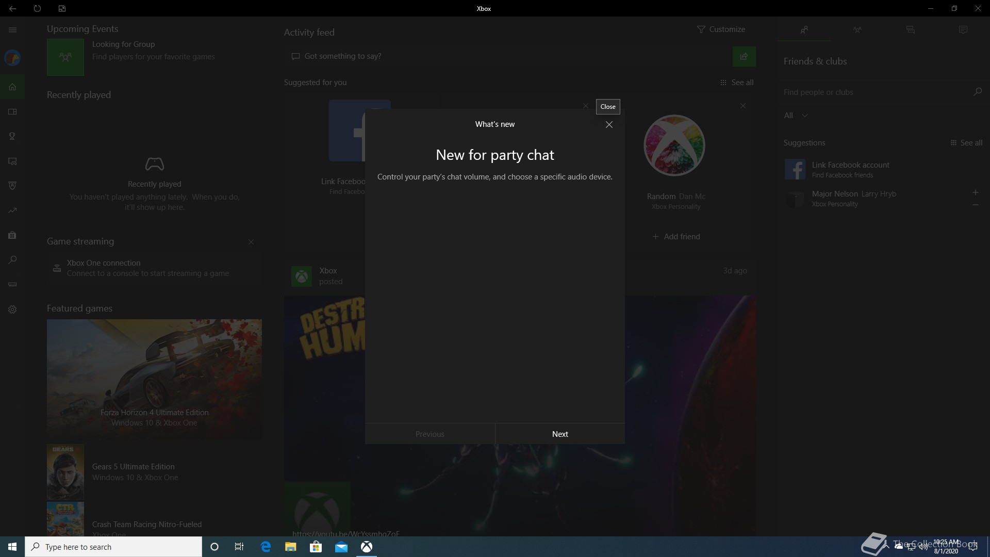Open Clubs shield icon in sidebar
Screen dimensions: 990x557
[12, 186]
